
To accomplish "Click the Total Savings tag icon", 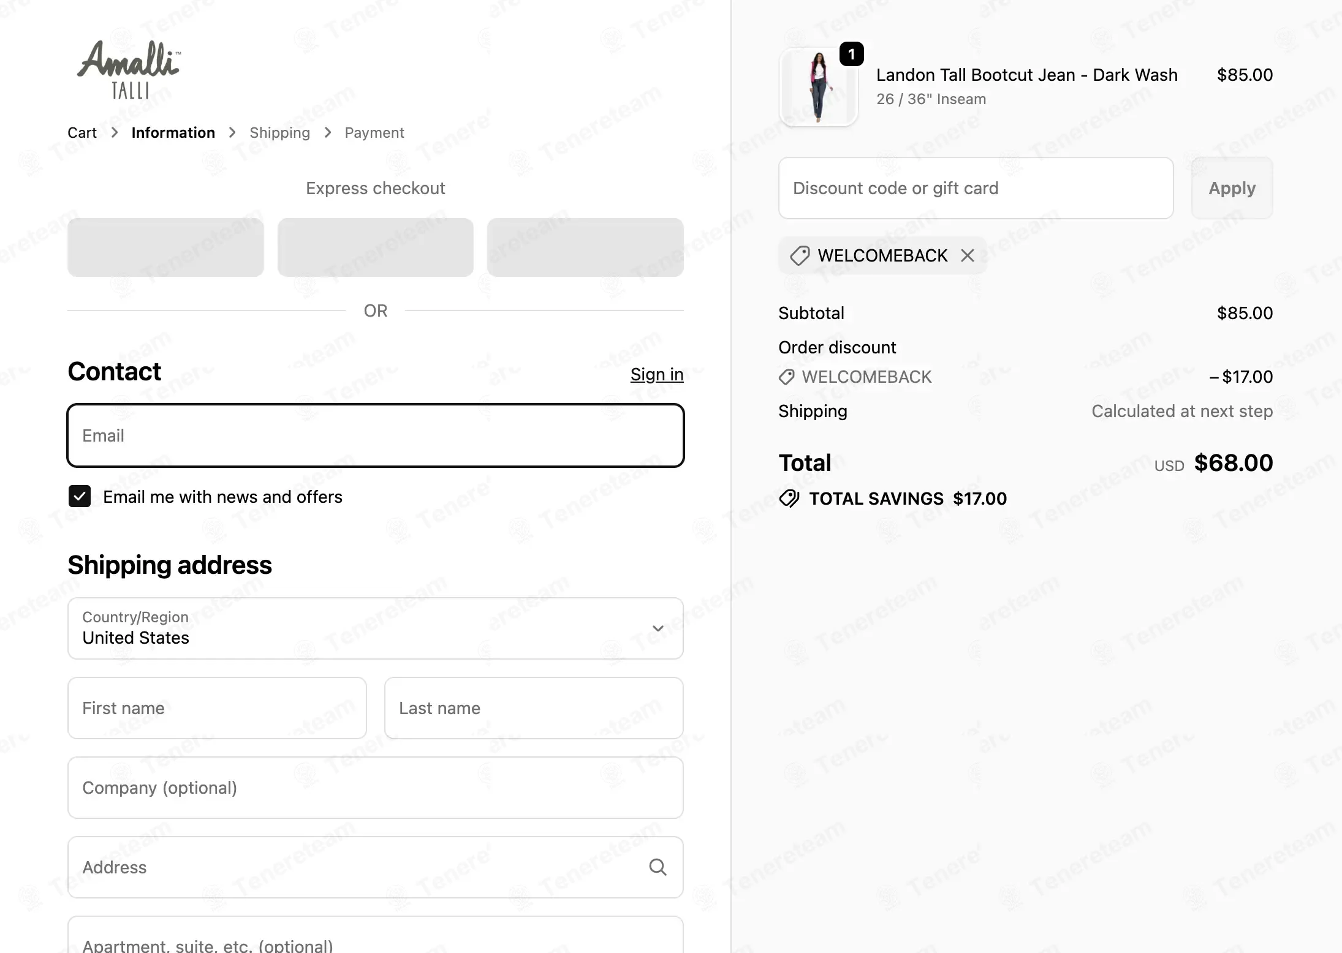I will tap(789, 499).
